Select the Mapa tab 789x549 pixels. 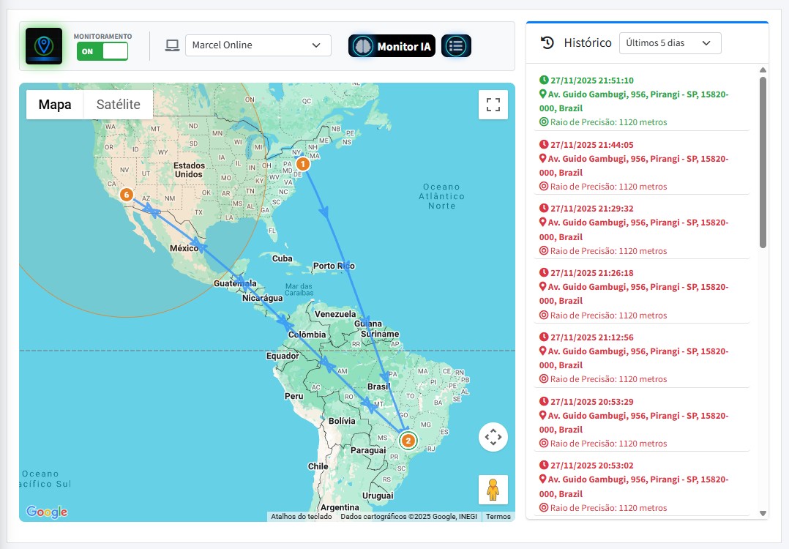(54, 104)
